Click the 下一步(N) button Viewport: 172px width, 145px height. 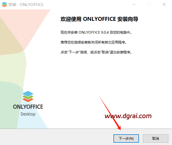pyautogui.click(x=126, y=138)
